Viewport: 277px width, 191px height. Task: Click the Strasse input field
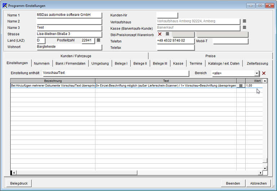point(69,34)
